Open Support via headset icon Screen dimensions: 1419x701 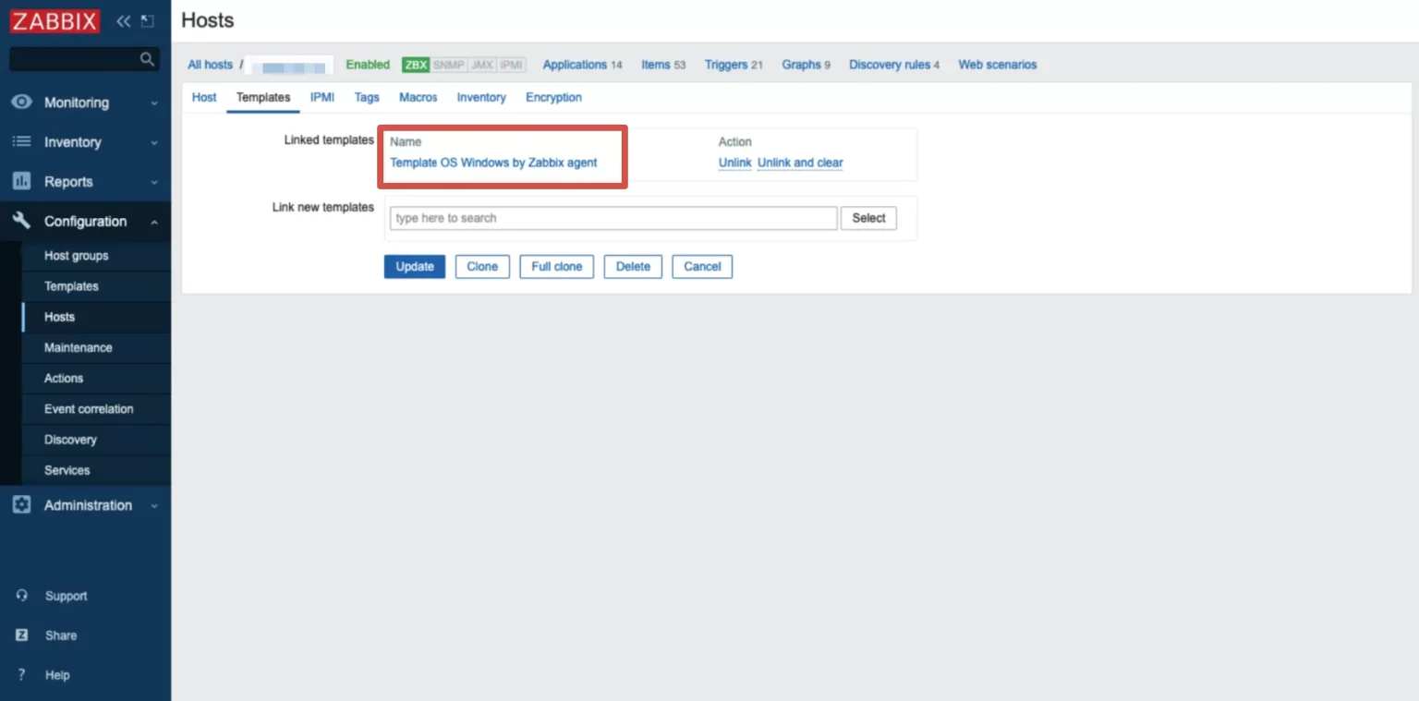click(x=22, y=596)
